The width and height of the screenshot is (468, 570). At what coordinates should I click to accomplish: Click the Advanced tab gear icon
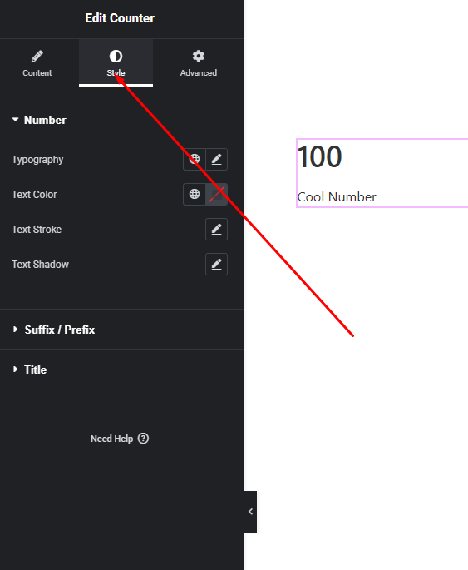point(198,56)
